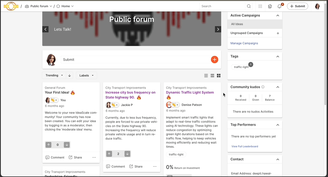Comment on city bus frequency idea
This screenshot has width=328, height=177.
115,167
